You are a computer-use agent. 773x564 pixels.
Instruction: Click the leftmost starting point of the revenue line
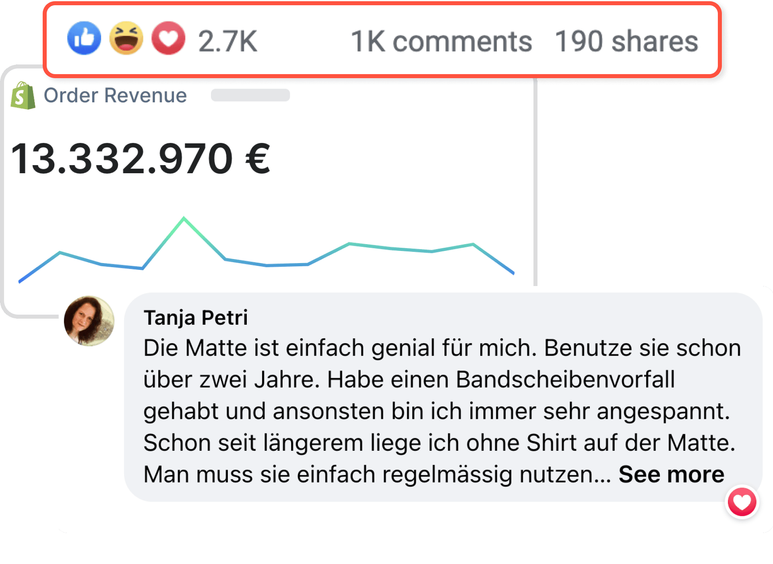[20, 281]
